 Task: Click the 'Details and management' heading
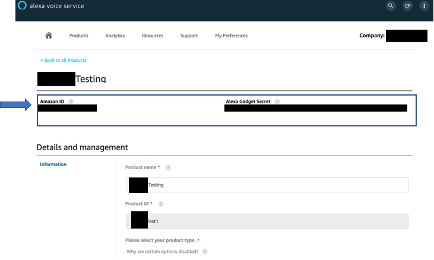coord(82,147)
